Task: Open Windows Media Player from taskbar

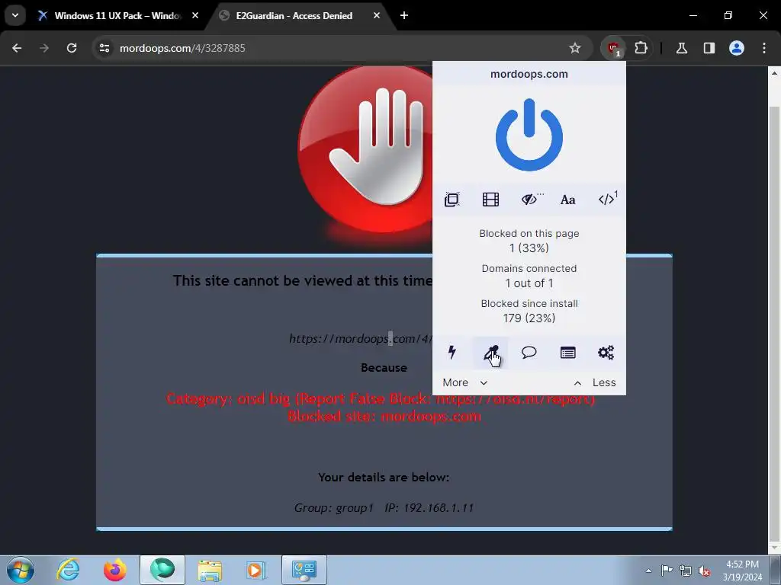Action: (x=256, y=570)
